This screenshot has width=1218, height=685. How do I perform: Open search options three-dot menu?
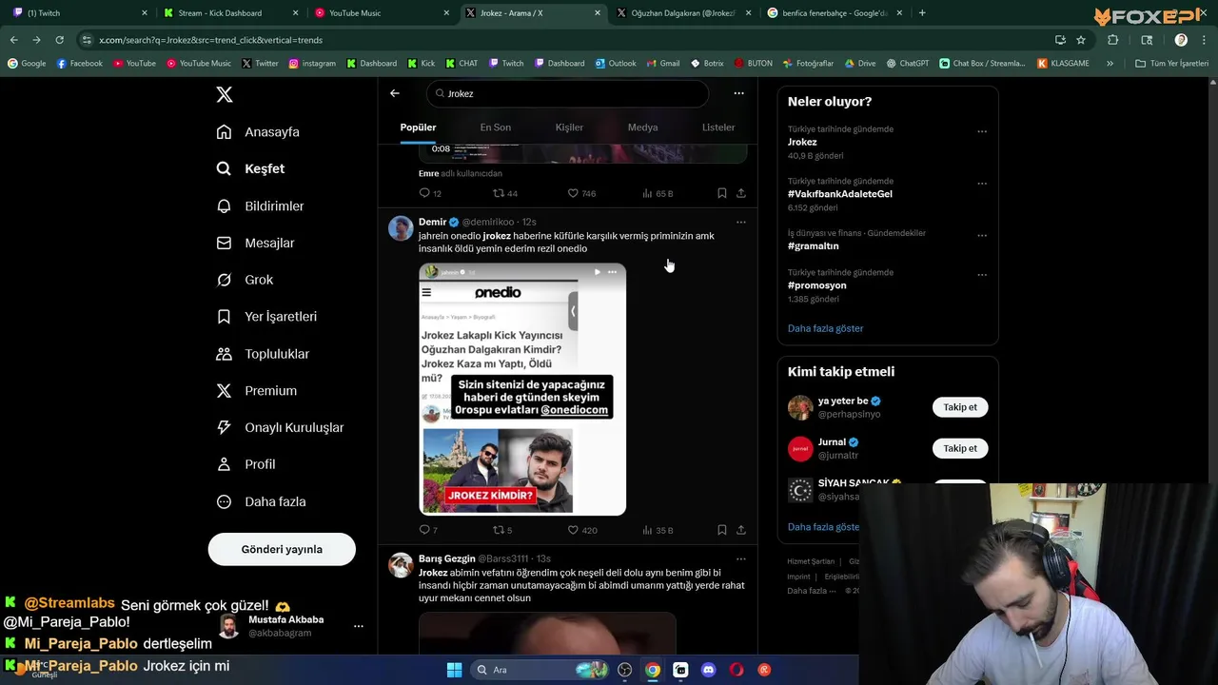(738, 93)
